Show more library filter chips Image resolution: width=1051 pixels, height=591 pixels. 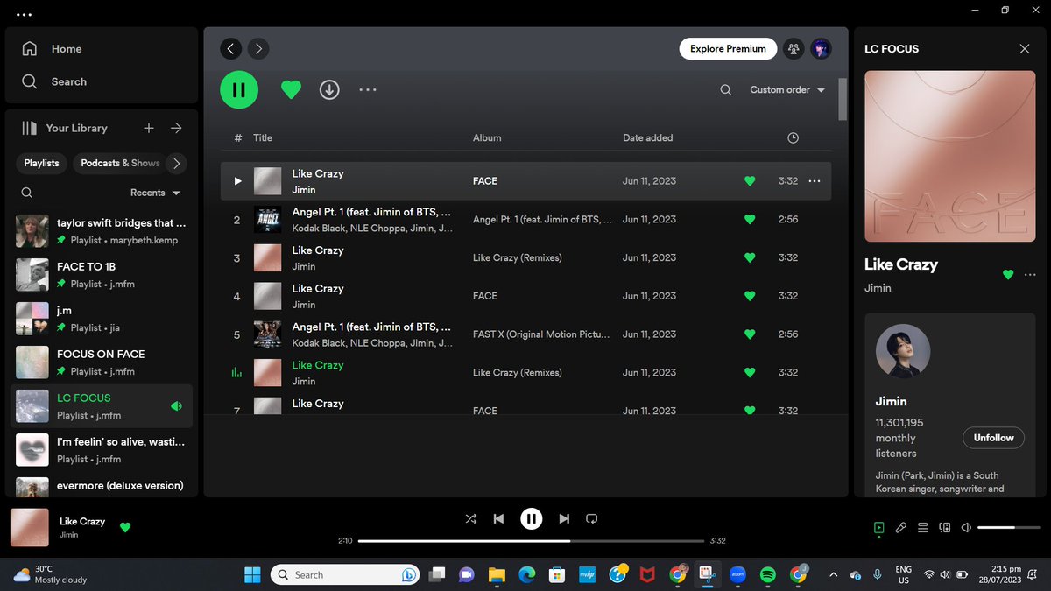[176, 163]
